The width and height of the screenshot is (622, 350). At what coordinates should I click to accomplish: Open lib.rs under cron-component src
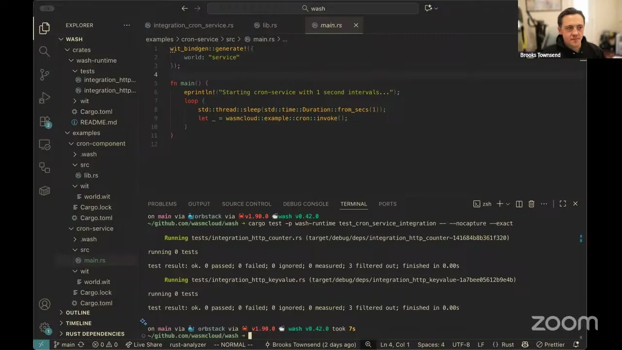tap(91, 175)
